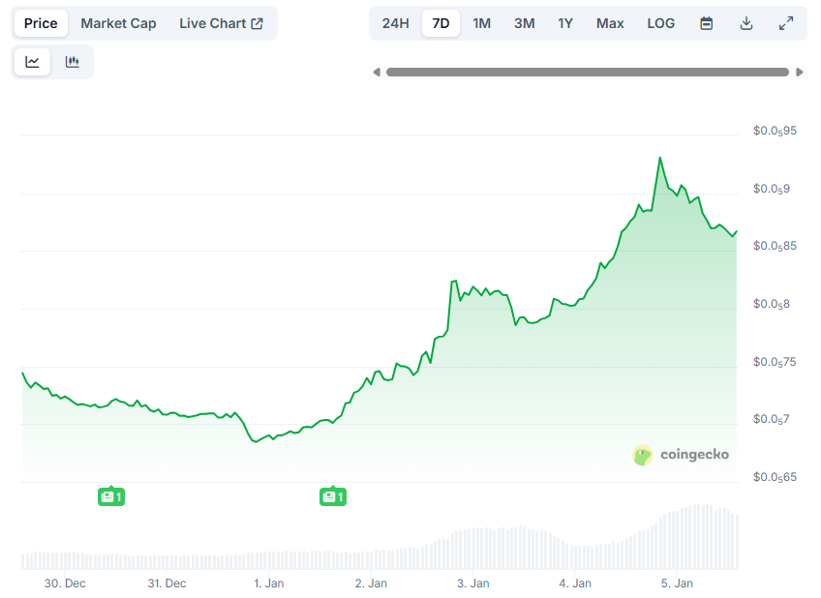Select the Max time range
The image size is (821, 598).
(x=610, y=22)
